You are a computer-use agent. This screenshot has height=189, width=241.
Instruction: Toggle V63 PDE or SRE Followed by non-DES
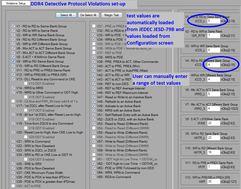94,168
